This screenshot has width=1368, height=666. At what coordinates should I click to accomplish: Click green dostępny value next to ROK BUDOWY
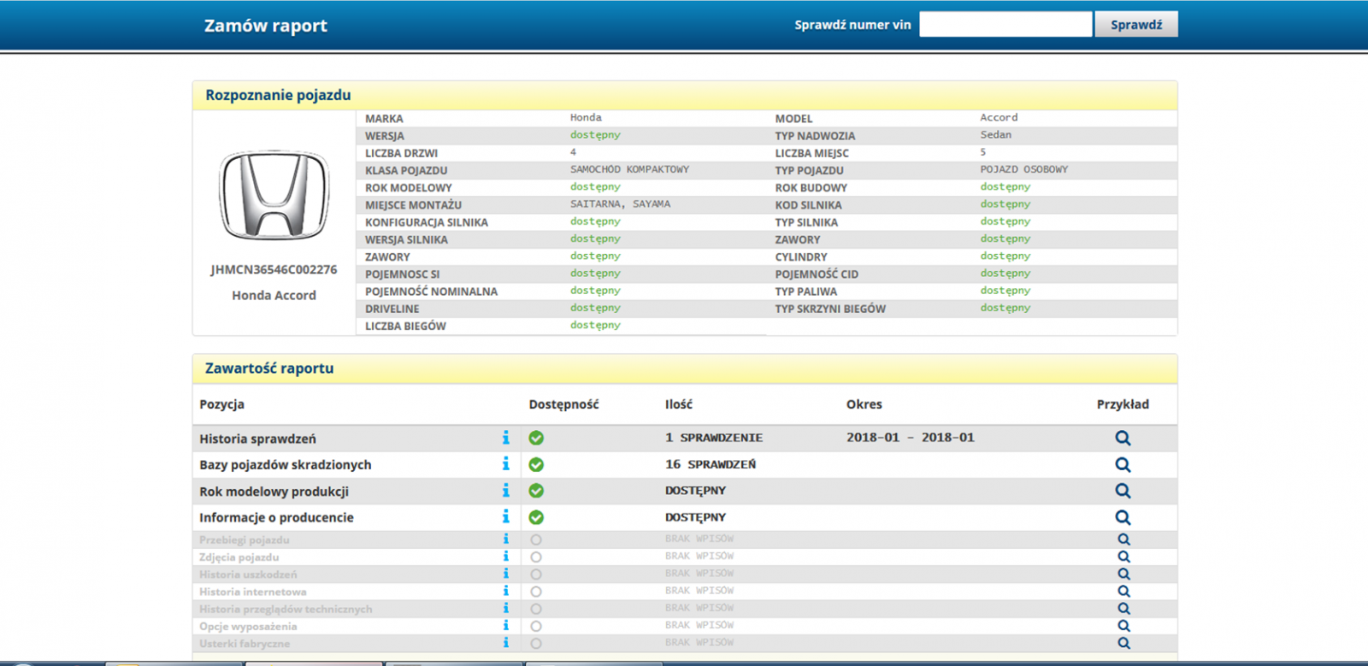click(1005, 187)
